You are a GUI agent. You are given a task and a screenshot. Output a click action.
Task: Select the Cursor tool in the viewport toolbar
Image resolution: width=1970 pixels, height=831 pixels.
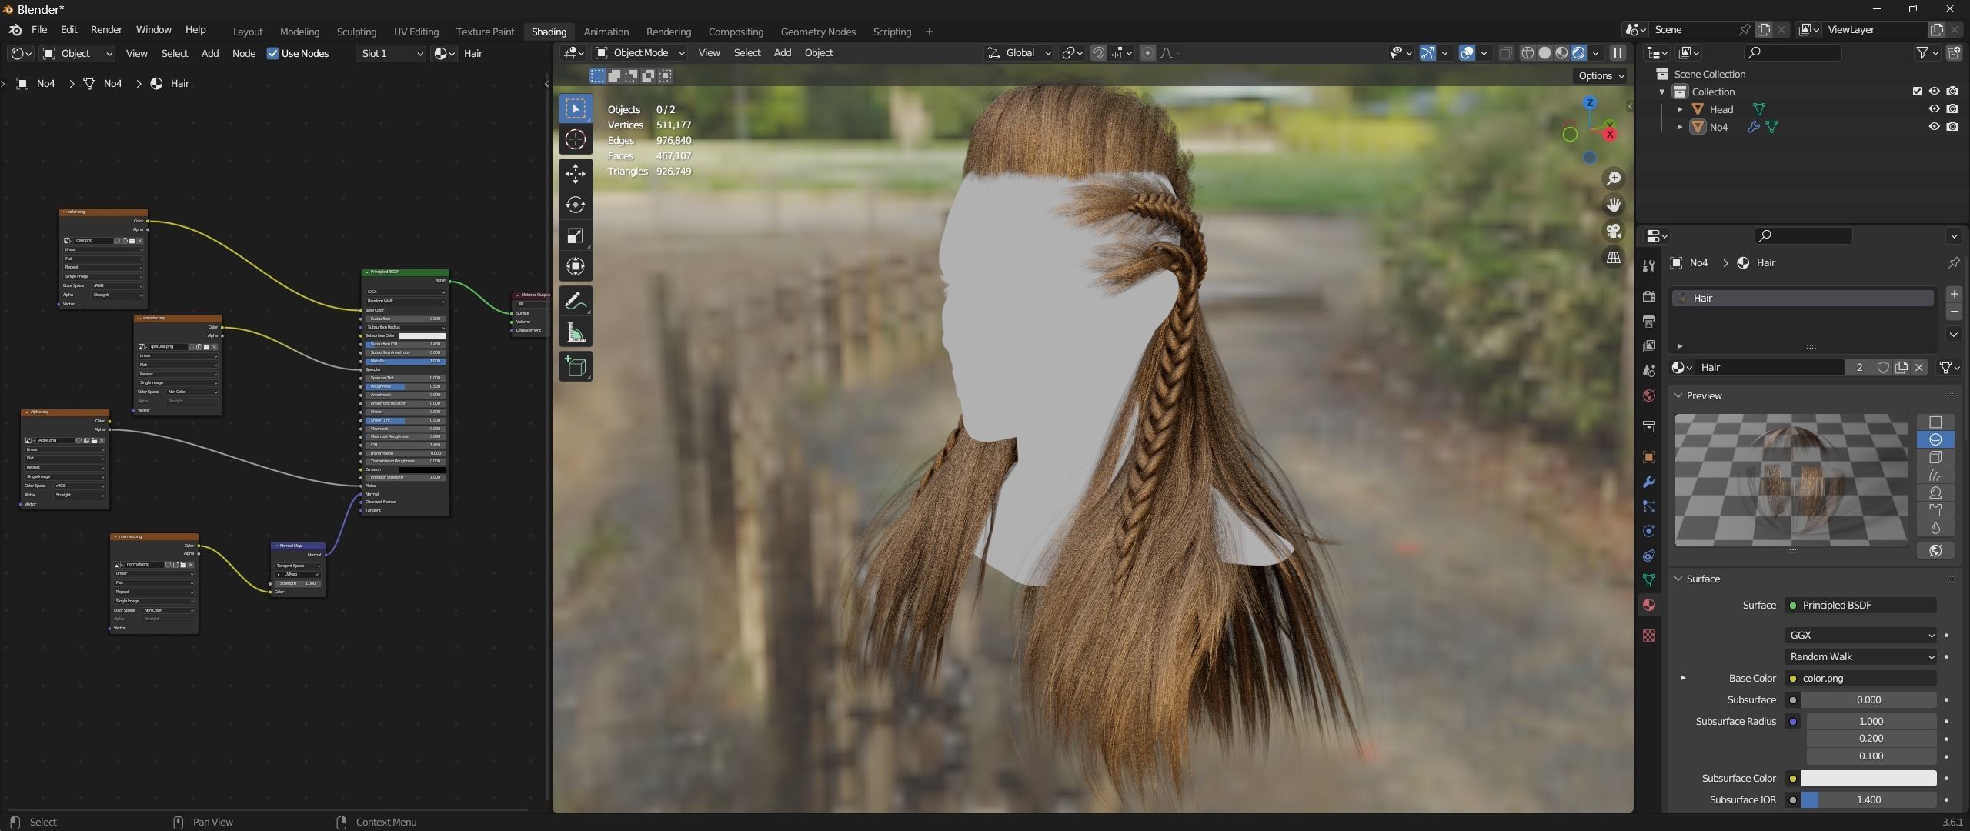pos(576,140)
